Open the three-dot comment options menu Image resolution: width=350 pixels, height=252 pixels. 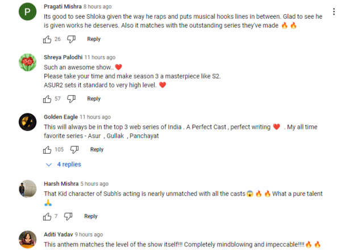(x=334, y=12)
